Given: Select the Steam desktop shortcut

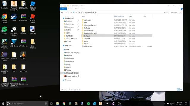Looking at the screenshot, I should (x=14, y=18).
